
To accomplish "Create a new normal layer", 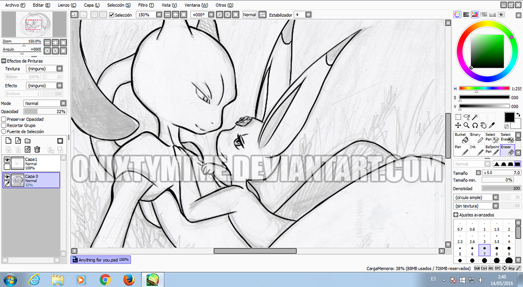I will (9, 141).
